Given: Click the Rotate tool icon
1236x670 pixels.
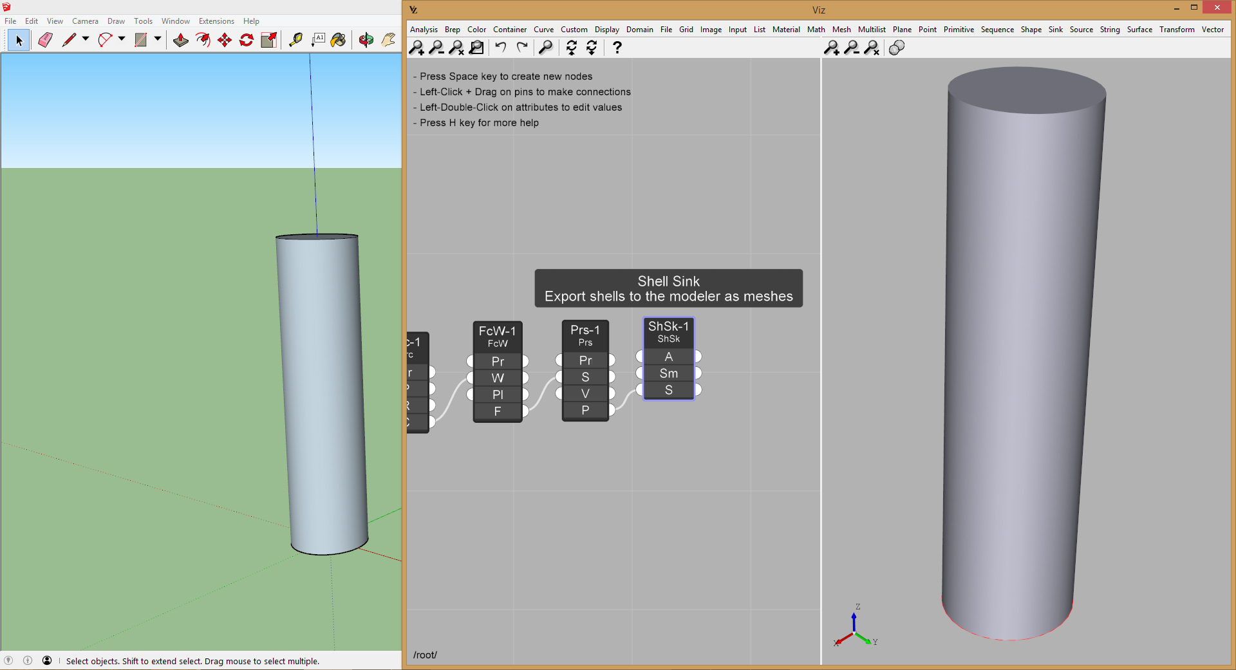Looking at the screenshot, I should [x=247, y=40].
